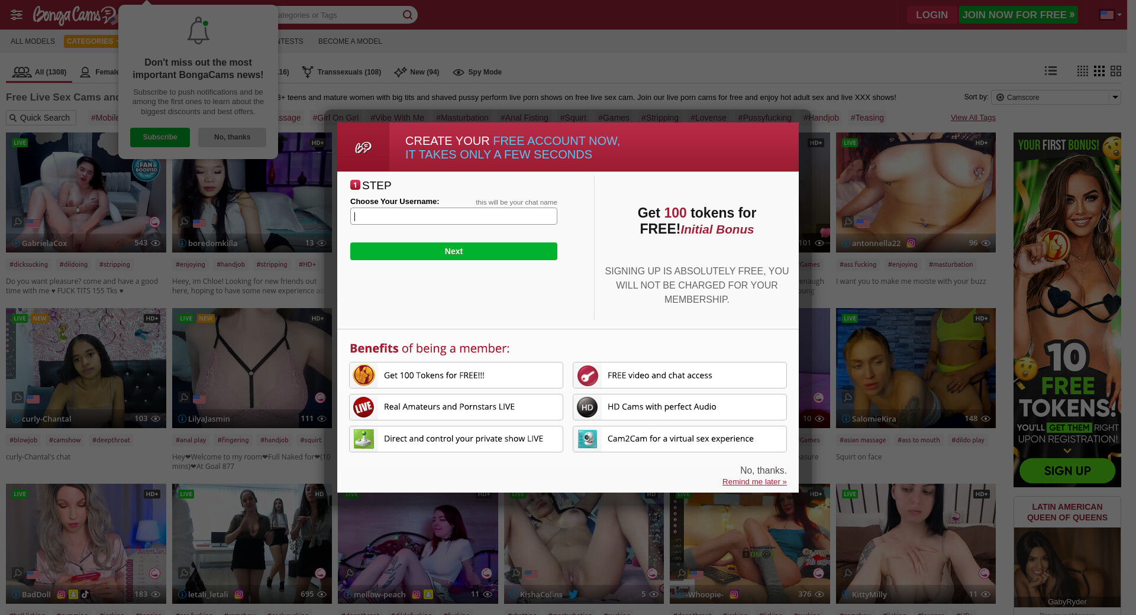The image size is (1136, 615).
Task: Click the search magnifier icon in the header
Action: 408,15
